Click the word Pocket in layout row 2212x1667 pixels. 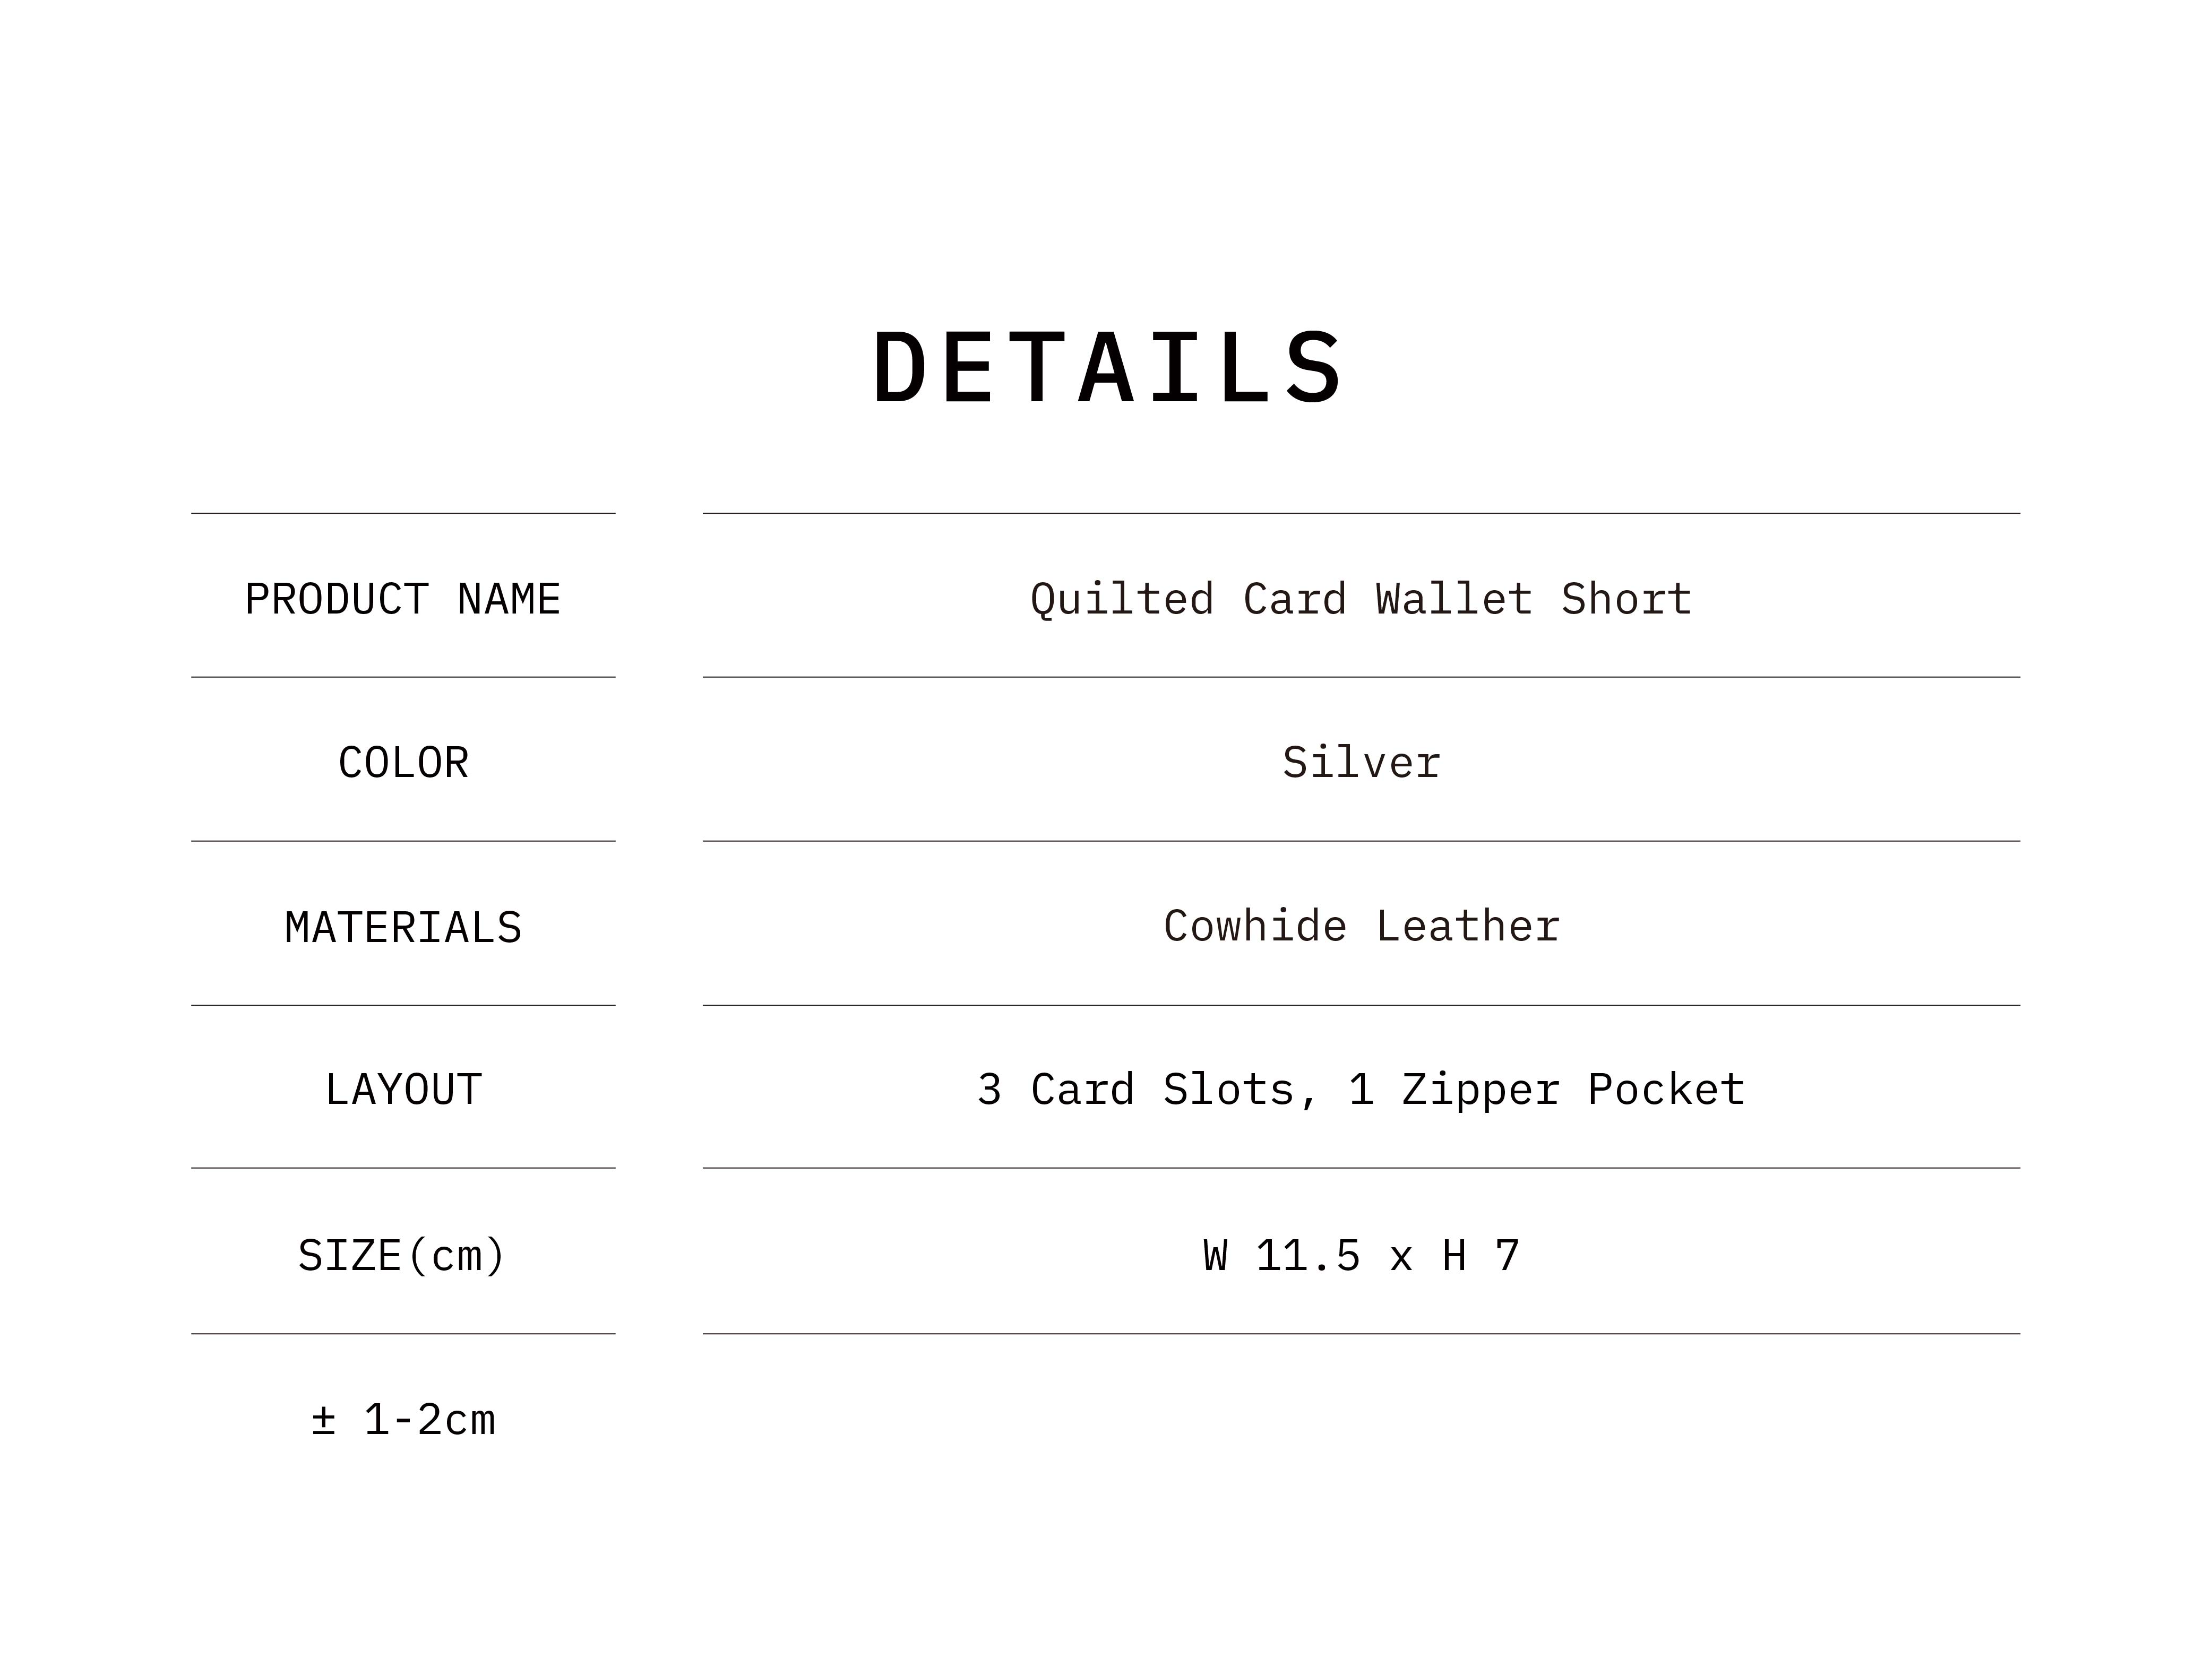pyautogui.click(x=1666, y=1090)
